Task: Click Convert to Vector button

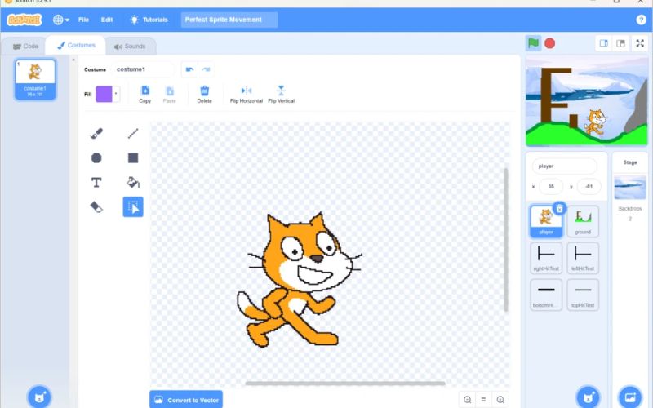Action: tap(186, 400)
